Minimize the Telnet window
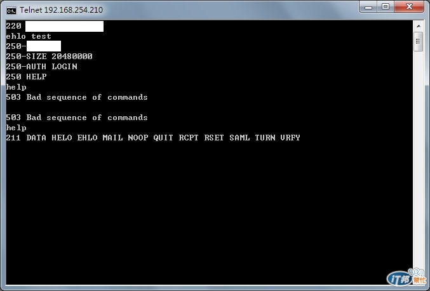The width and height of the screenshot is (430, 291). 368,7
